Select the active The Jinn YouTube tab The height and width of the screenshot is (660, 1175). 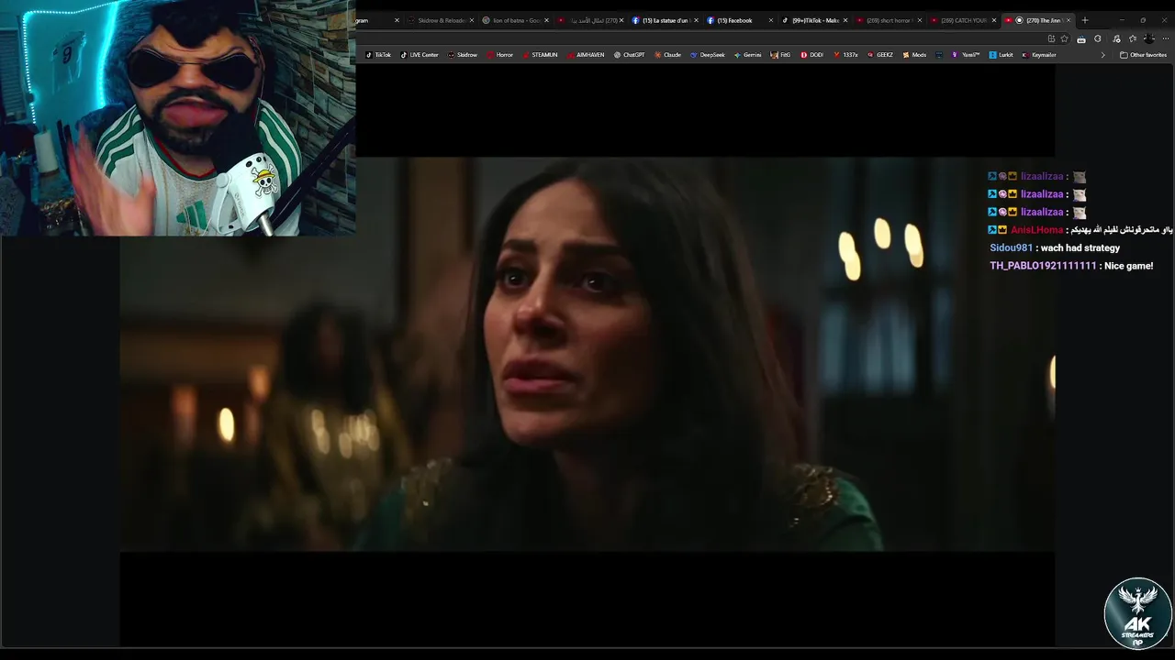(1037, 20)
